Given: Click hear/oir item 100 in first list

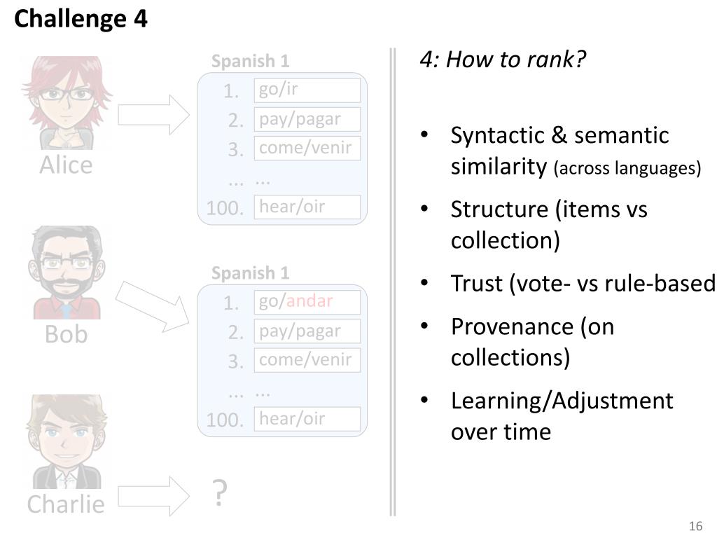Looking at the screenshot, I should tap(307, 207).
